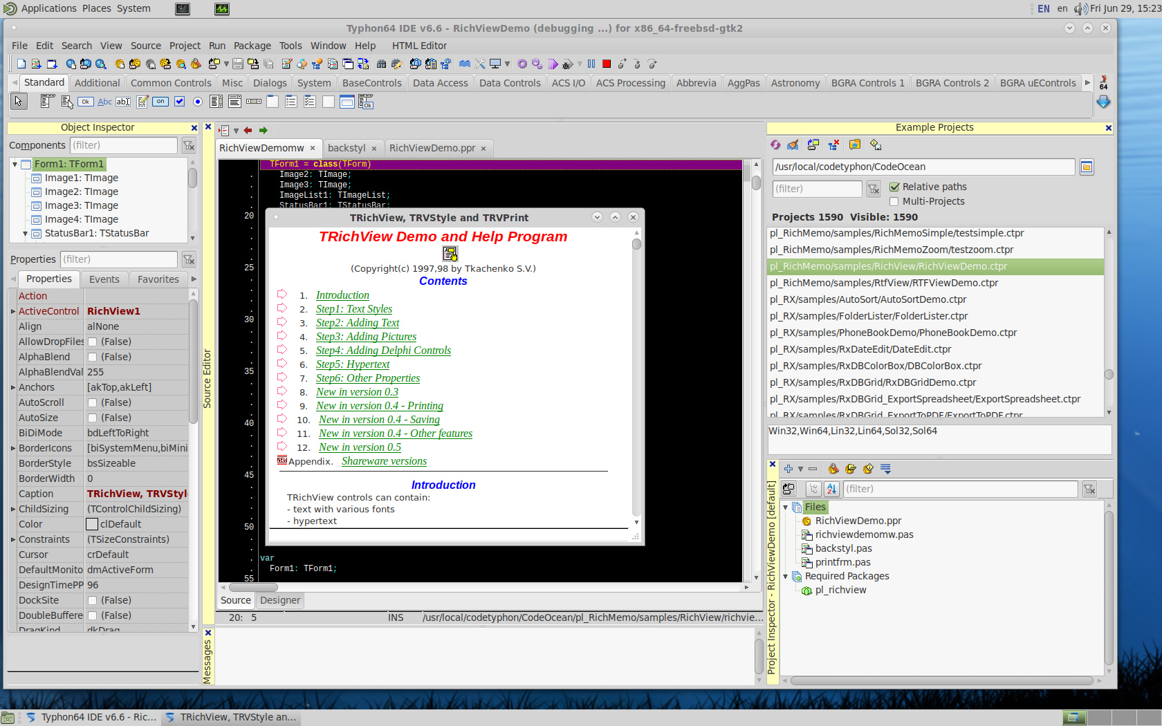Image resolution: width=1162 pixels, height=726 pixels.
Task: Expand the BorderIcons property
Action: point(13,448)
